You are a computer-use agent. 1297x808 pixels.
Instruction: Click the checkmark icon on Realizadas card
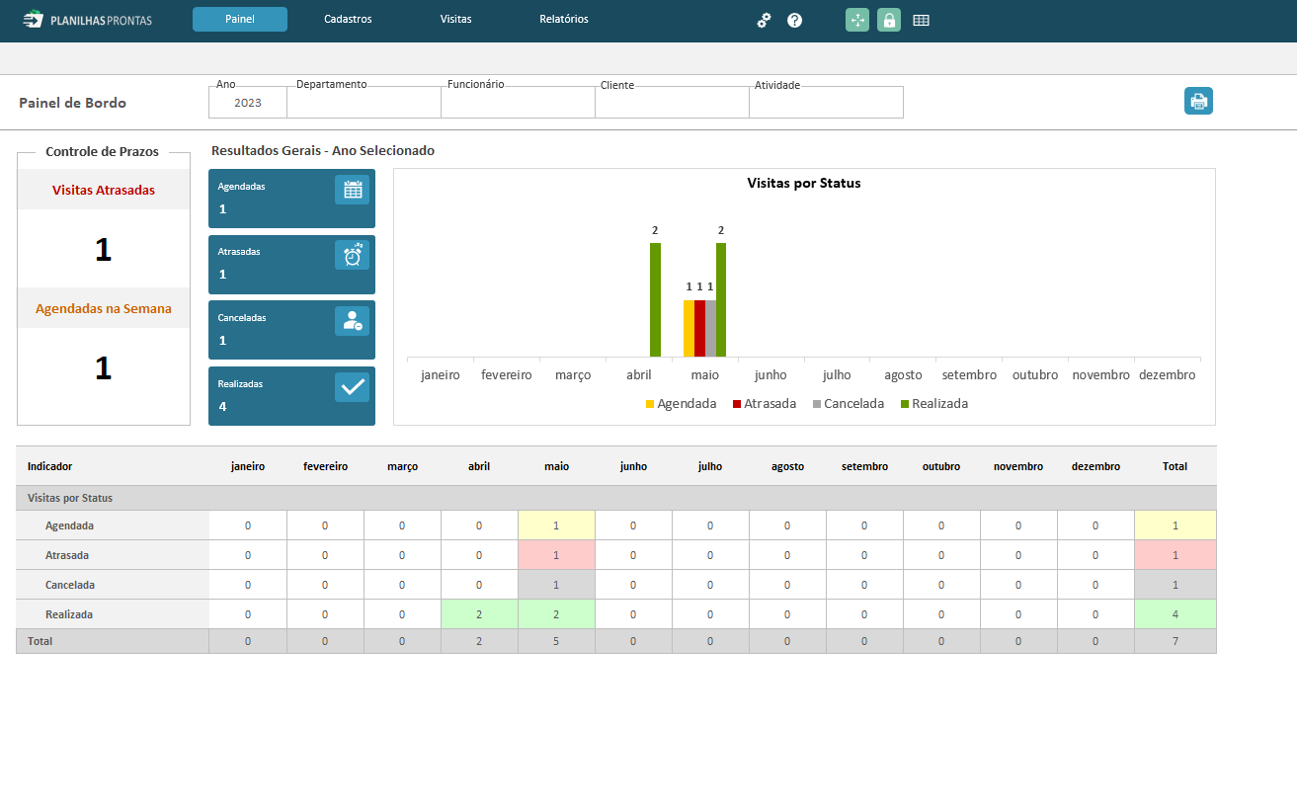coord(352,387)
